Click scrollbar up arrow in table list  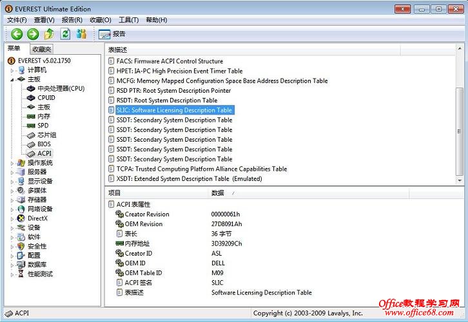(460, 48)
